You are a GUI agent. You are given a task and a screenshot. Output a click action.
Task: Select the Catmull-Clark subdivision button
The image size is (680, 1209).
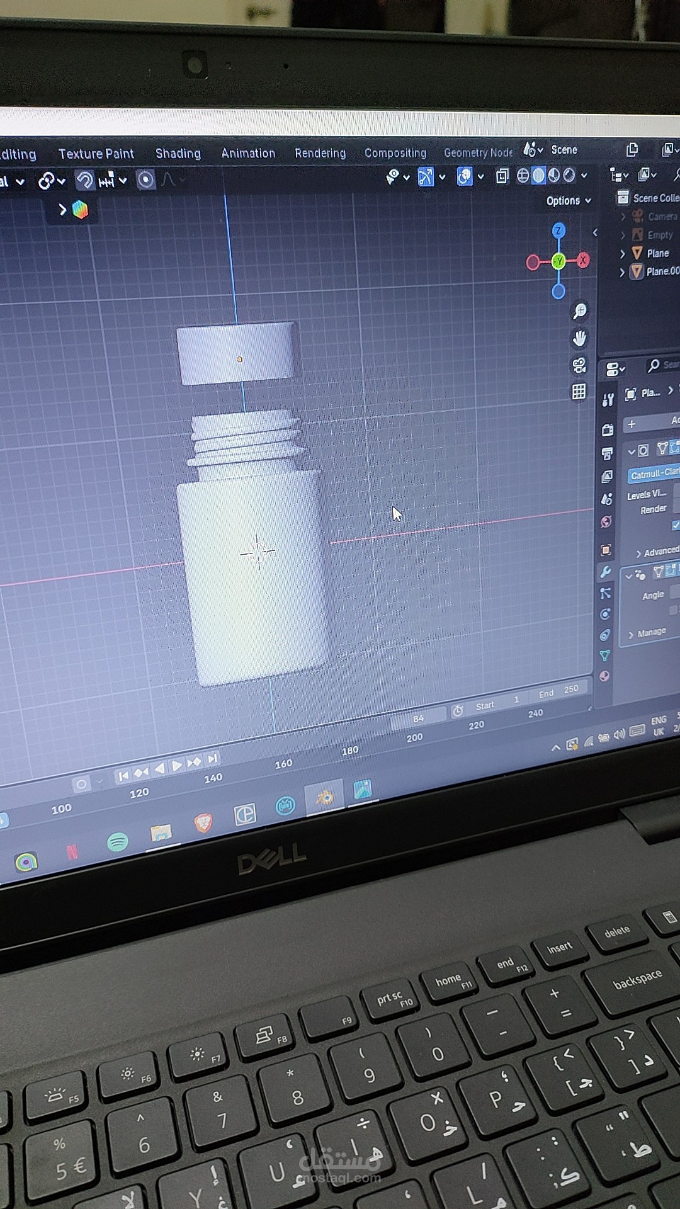pos(654,473)
